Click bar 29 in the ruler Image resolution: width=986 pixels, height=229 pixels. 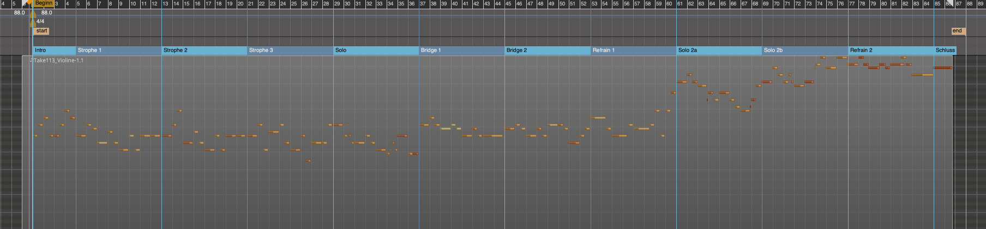337,4
